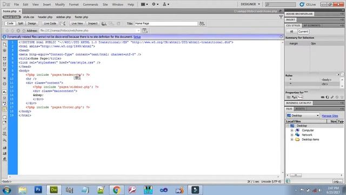Show only set properties in CSS panel

tap(300, 97)
